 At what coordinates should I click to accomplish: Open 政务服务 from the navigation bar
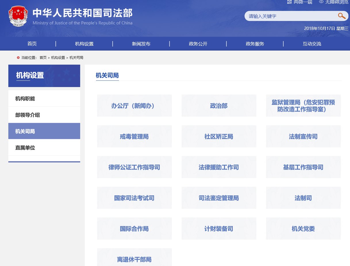(255, 44)
